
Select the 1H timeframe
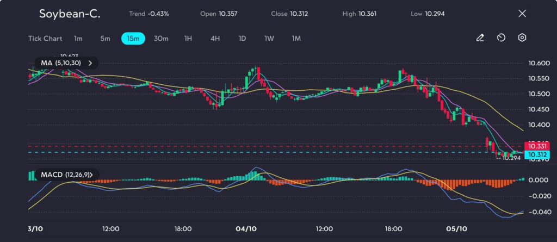click(x=188, y=39)
